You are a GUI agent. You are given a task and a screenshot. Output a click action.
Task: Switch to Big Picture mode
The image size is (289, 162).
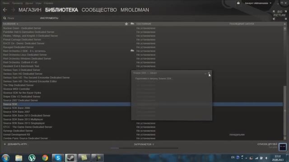click(x=280, y=15)
